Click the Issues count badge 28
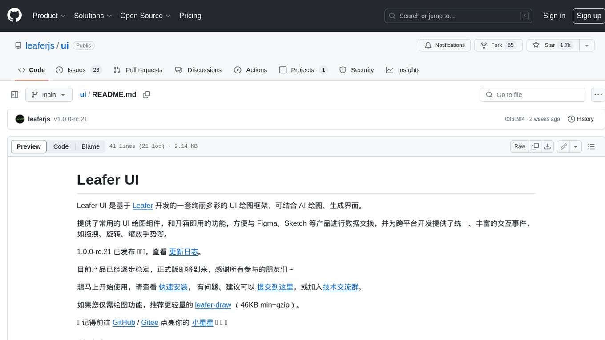The width and height of the screenshot is (605, 340). tap(96, 70)
